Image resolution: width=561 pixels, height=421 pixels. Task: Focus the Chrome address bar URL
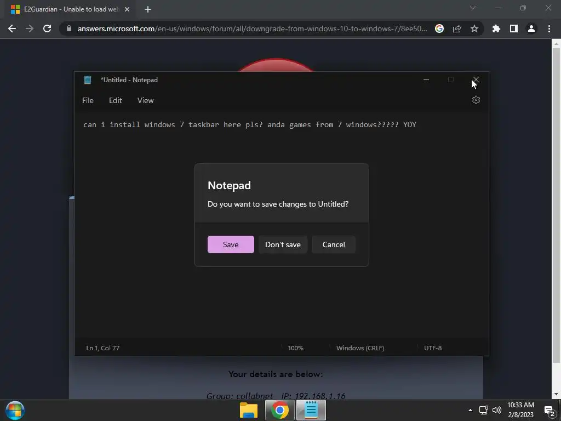click(252, 29)
